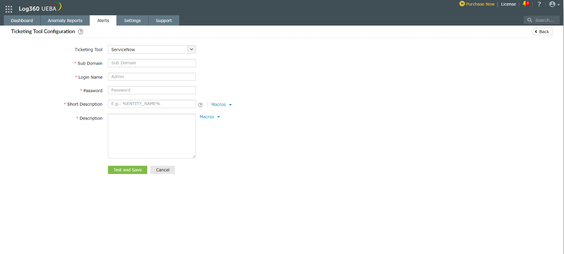The width and height of the screenshot is (564, 254).
Task: Open Macros dropdown beside Short Description
Action: (222, 105)
